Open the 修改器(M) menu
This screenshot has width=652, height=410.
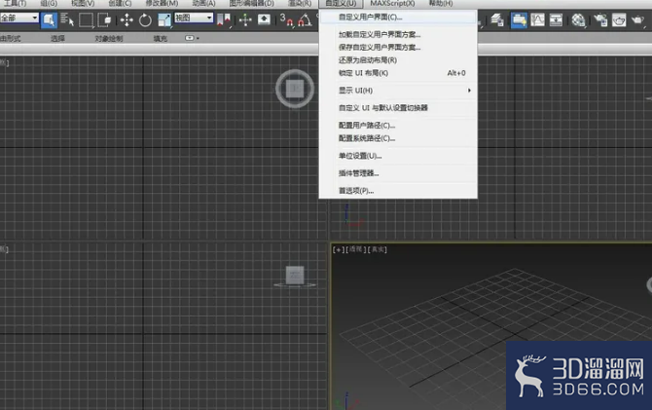[x=162, y=3]
